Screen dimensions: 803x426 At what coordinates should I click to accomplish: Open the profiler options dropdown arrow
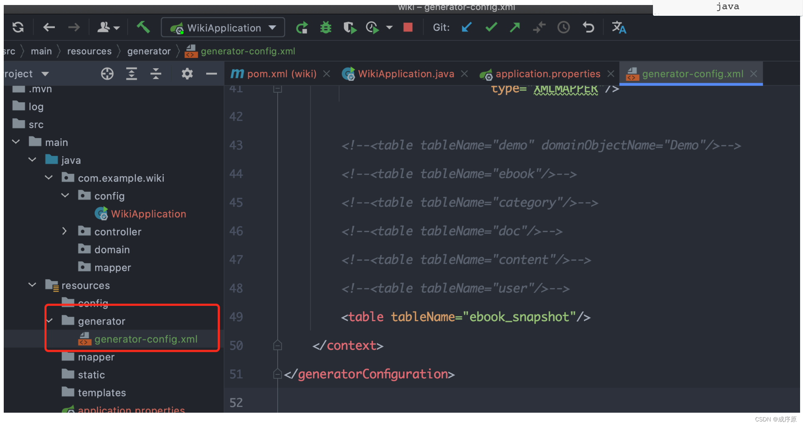tap(389, 27)
